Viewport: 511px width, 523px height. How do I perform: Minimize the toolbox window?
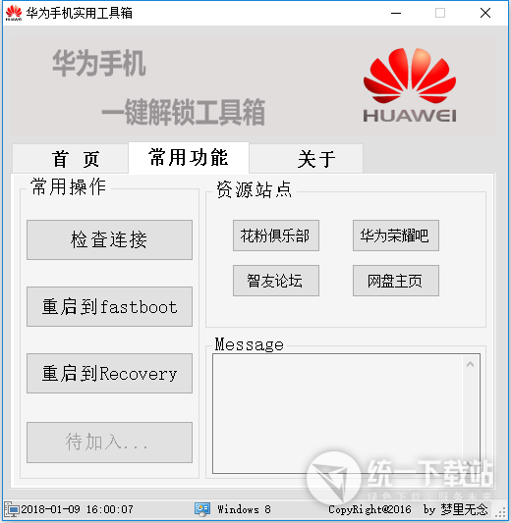(x=396, y=14)
